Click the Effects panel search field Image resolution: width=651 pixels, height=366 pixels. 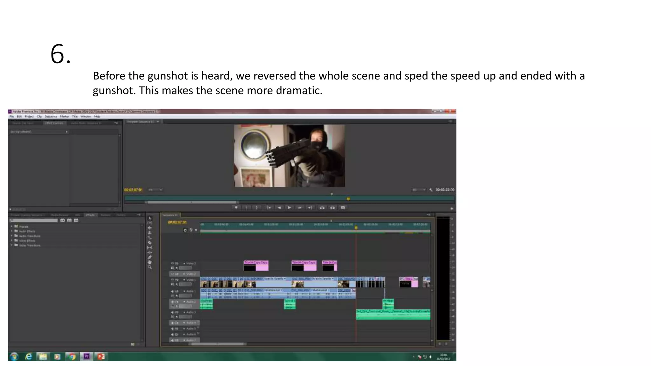click(x=34, y=220)
